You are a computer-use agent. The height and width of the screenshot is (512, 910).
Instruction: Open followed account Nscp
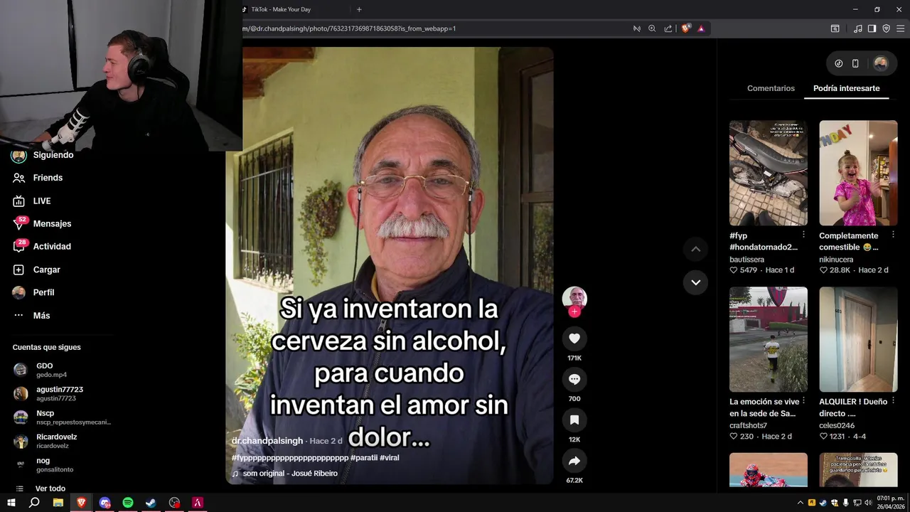pyautogui.click(x=61, y=417)
